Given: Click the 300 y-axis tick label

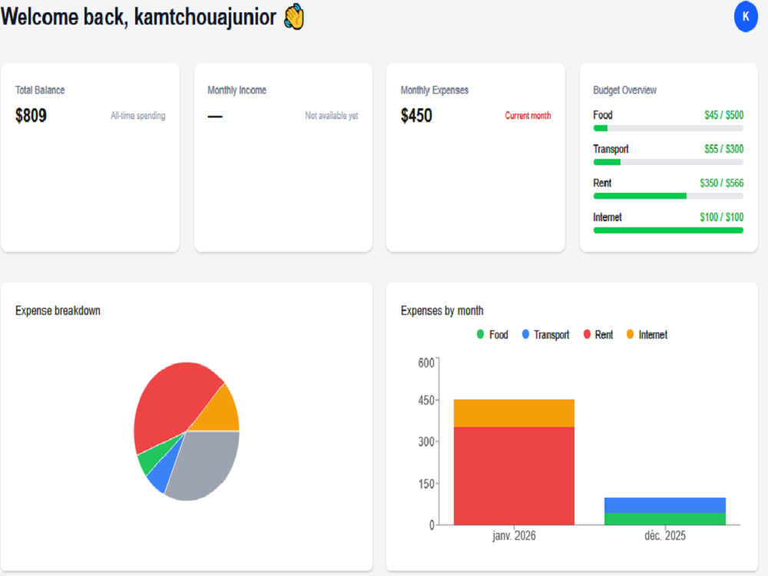Looking at the screenshot, I should click(425, 442).
